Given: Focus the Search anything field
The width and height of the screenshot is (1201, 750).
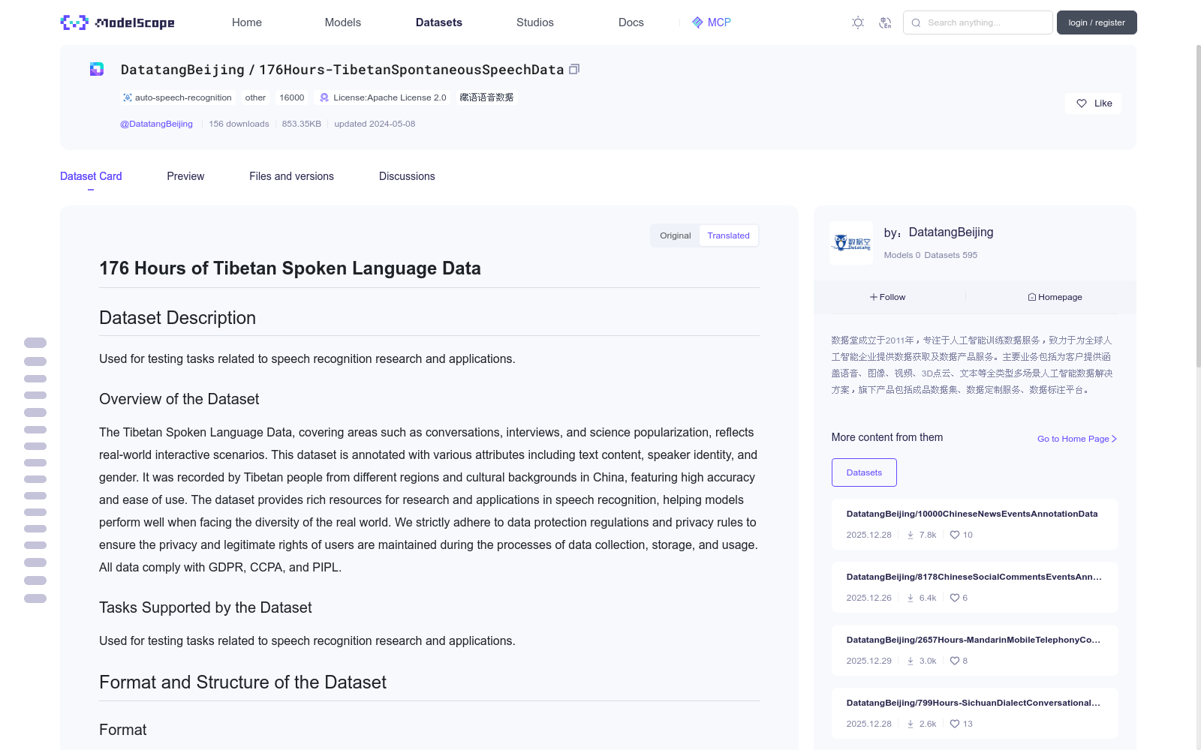Looking at the screenshot, I should [x=978, y=22].
